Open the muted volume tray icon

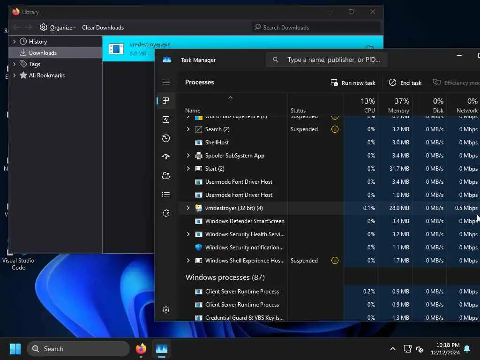coord(420,349)
